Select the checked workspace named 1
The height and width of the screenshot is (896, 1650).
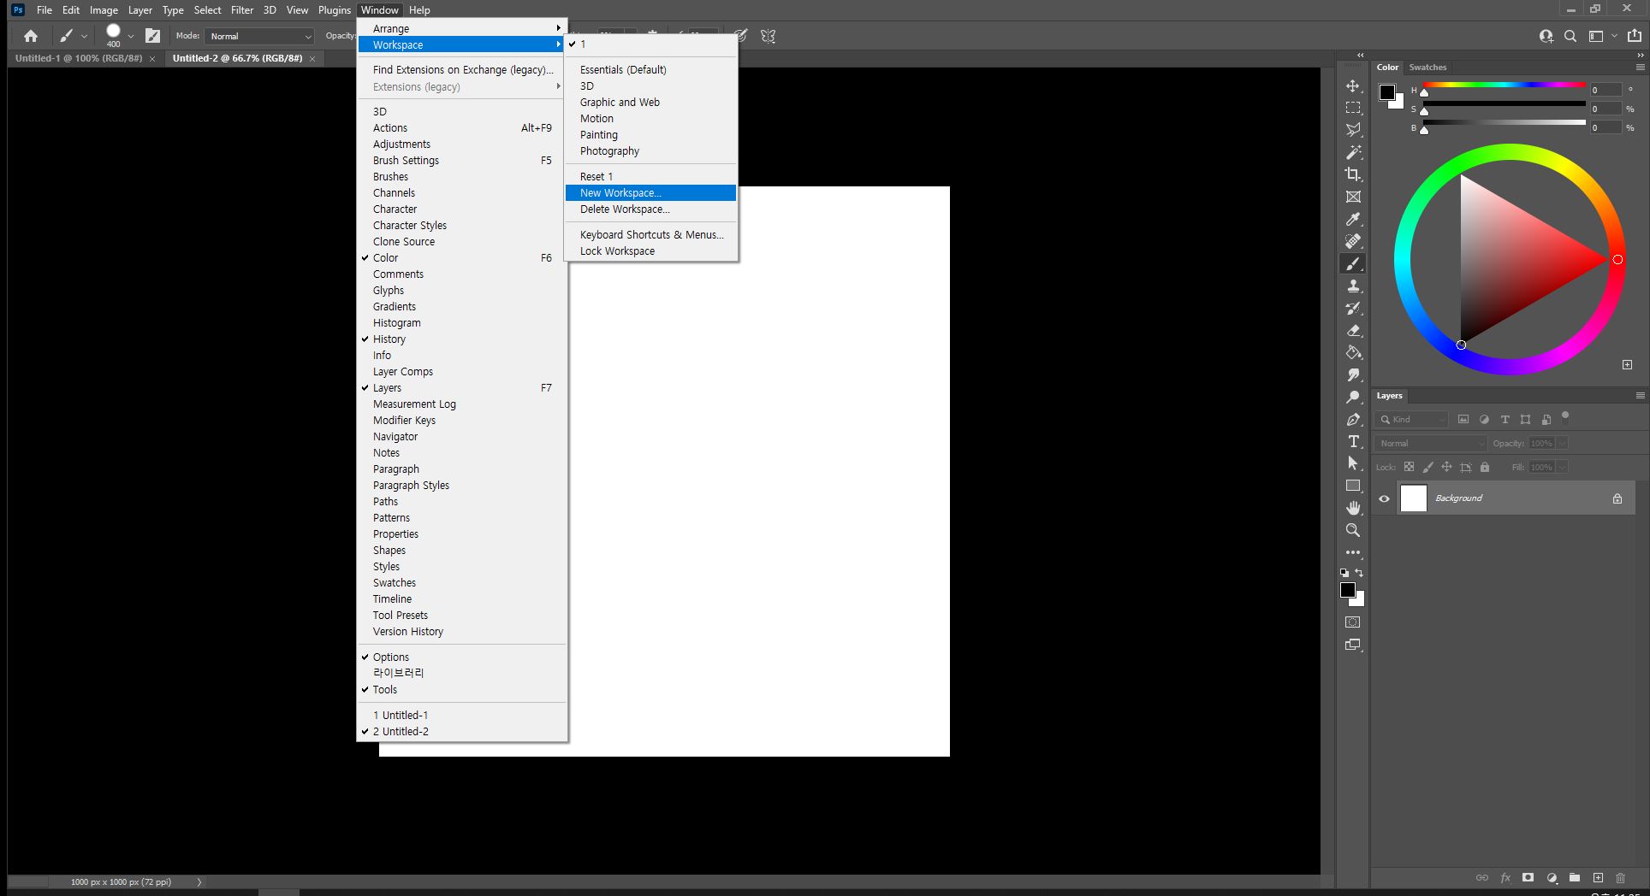pos(650,44)
